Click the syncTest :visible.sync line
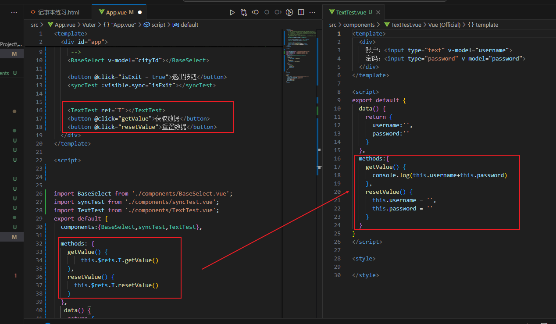Viewport: 556px width, 324px height. [x=142, y=85]
